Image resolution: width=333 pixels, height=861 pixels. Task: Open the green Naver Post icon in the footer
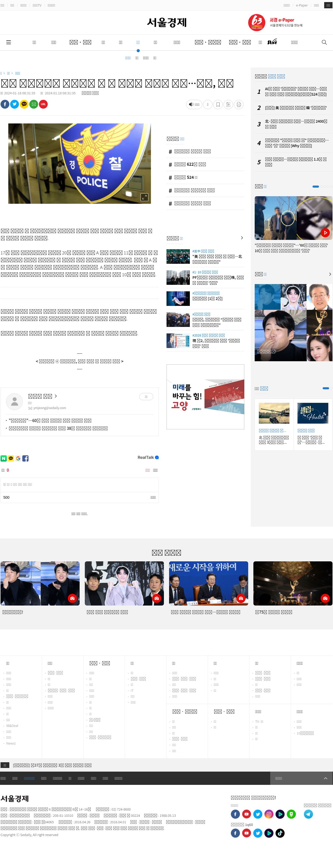291,814
